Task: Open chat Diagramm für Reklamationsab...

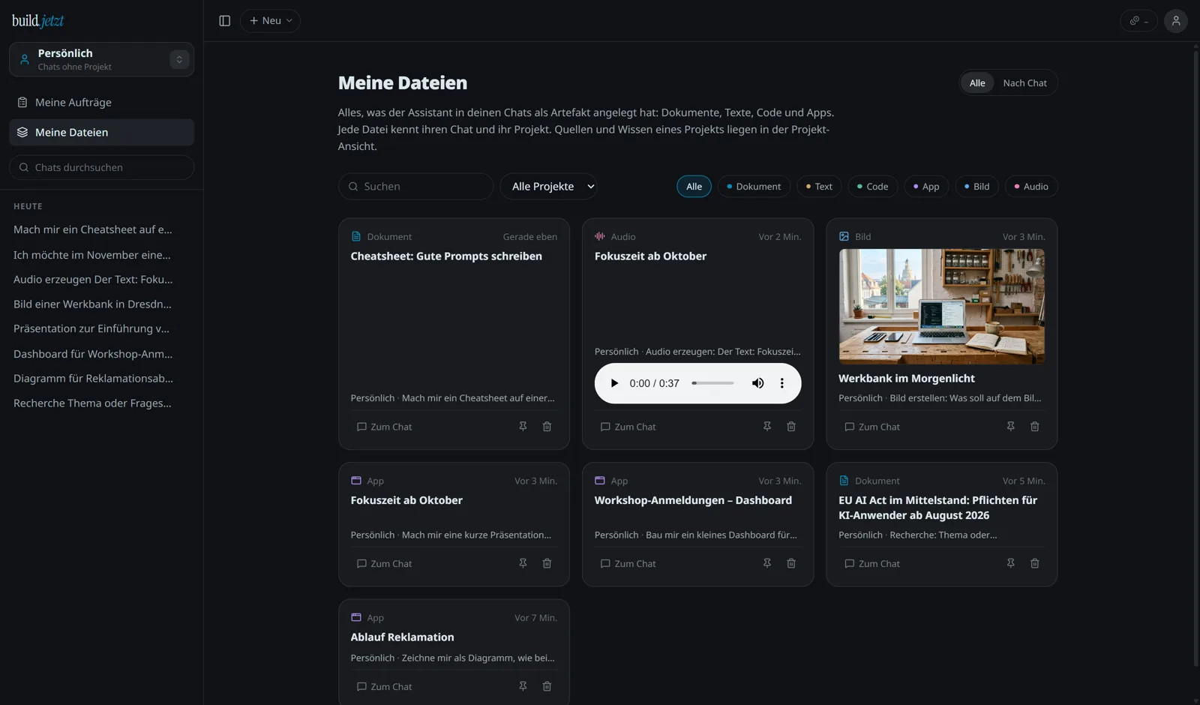Action: coord(94,379)
